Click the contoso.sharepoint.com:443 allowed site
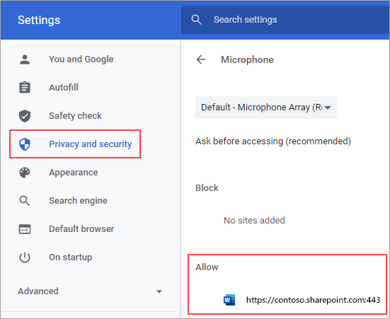Image resolution: width=390 pixels, height=319 pixels. point(313,300)
